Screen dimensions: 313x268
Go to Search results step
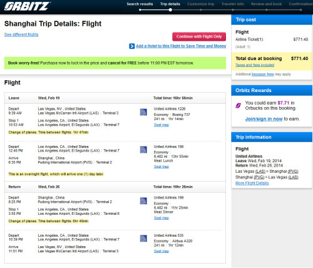pos(140,4)
